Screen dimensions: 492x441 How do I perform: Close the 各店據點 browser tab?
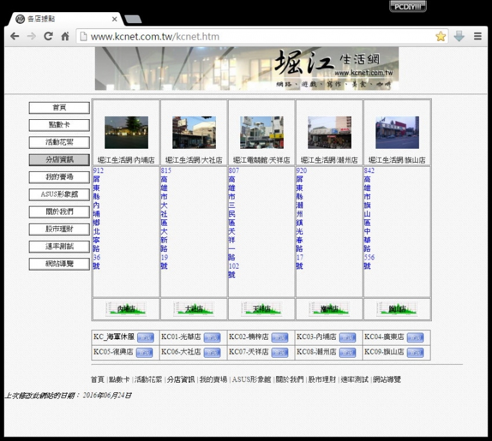tap(115, 19)
